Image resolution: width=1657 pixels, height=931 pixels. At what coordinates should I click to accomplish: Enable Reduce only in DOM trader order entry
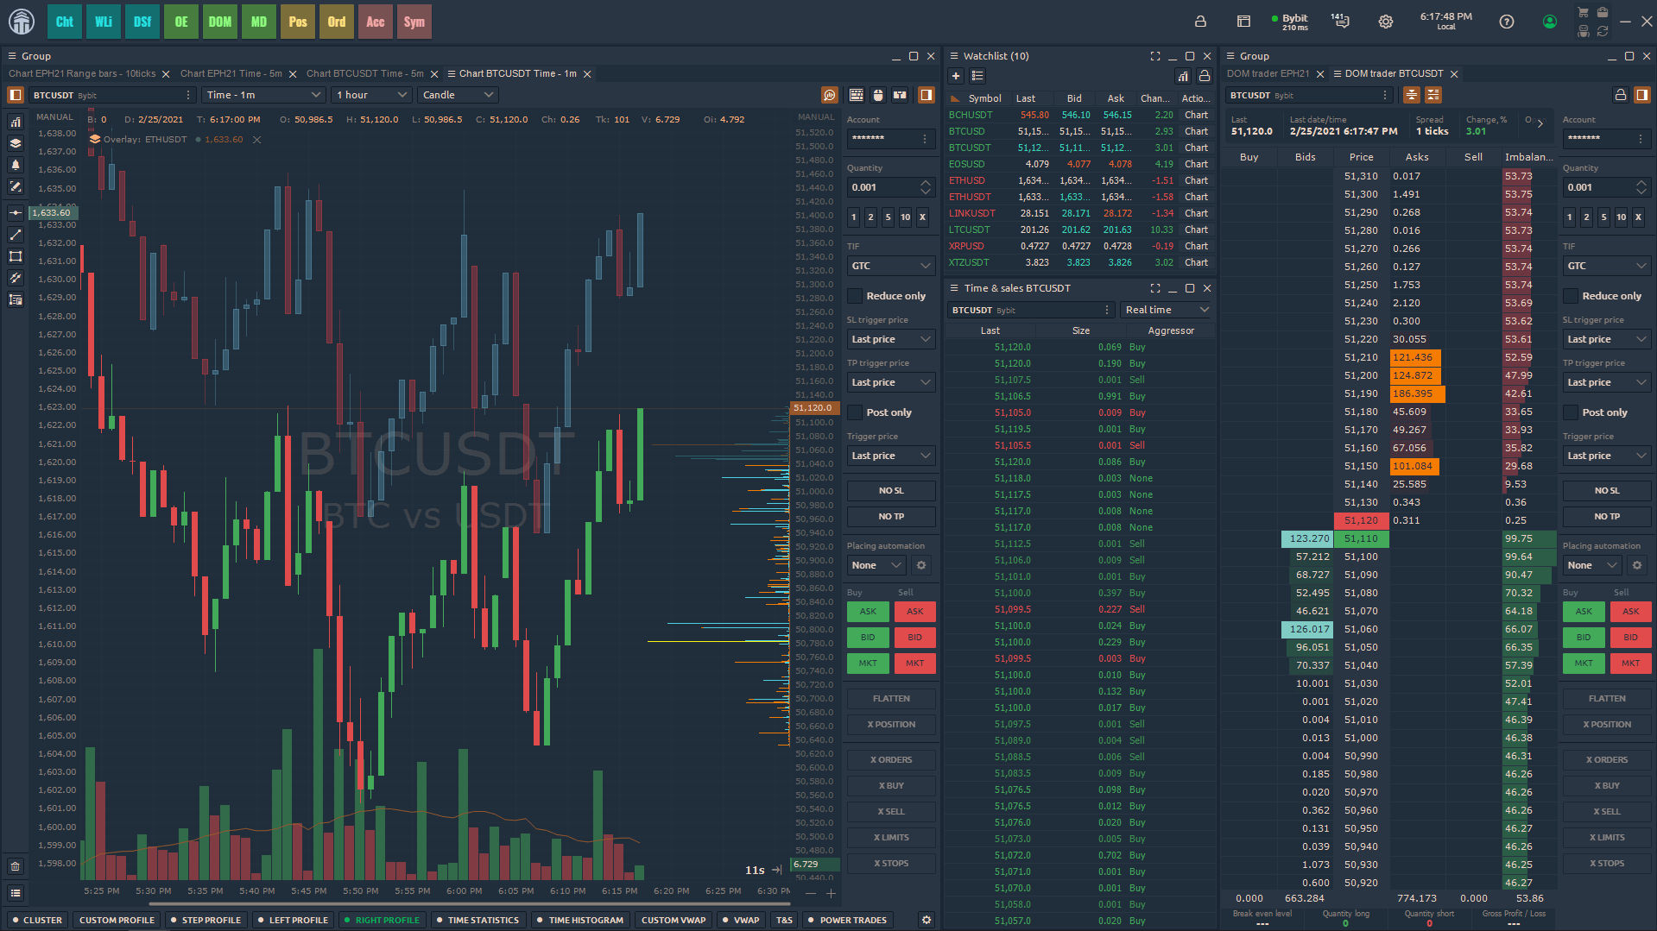(1571, 296)
